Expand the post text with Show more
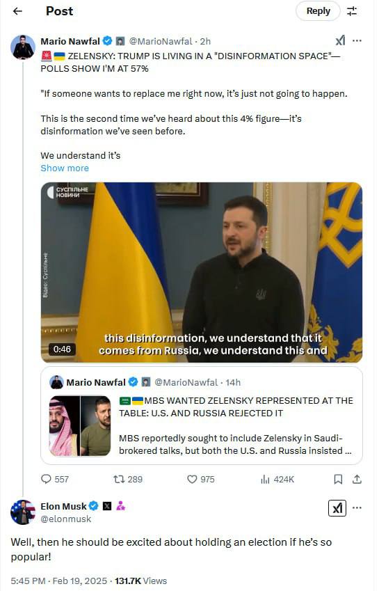This screenshot has width=379, height=591. tap(65, 168)
